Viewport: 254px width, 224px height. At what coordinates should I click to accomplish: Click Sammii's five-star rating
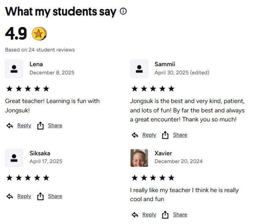153,89
